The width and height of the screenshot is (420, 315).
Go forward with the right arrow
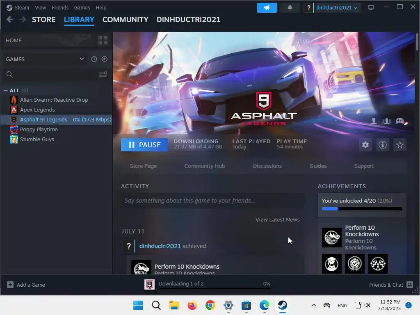pos(23,20)
